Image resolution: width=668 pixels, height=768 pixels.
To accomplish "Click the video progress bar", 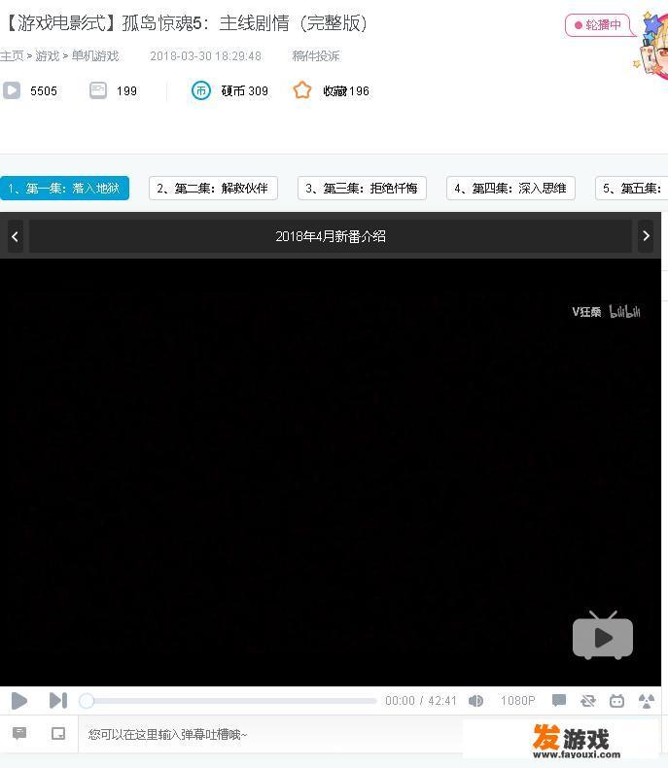I will (229, 701).
